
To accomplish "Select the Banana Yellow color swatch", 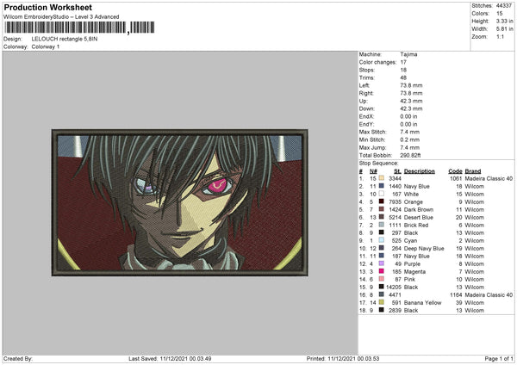I will (382, 302).
